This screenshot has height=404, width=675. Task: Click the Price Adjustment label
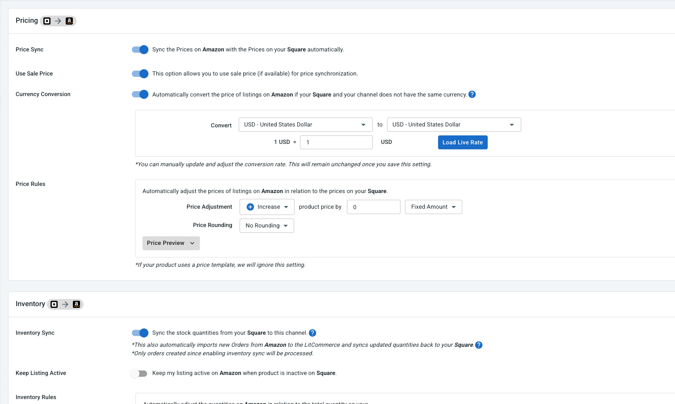pyautogui.click(x=209, y=207)
